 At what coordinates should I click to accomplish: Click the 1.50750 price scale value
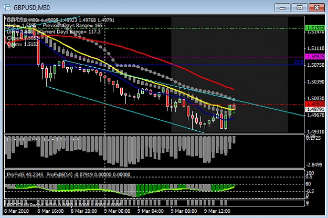point(315,65)
